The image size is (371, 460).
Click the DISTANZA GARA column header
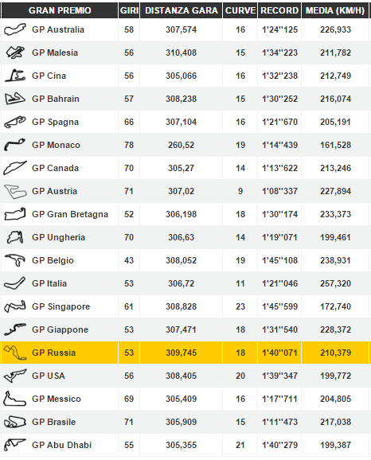pyautogui.click(x=181, y=10)
